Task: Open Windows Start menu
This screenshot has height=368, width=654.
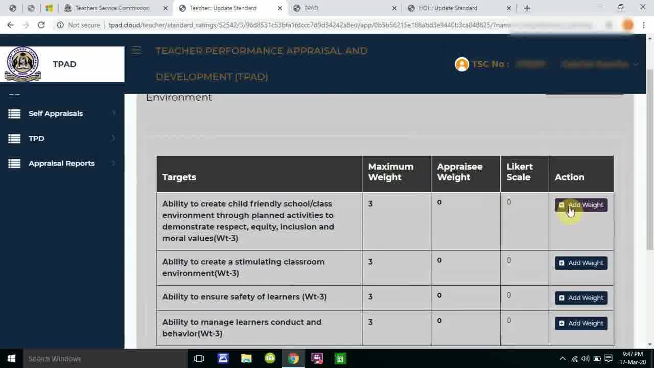Action: coord(11,358)
